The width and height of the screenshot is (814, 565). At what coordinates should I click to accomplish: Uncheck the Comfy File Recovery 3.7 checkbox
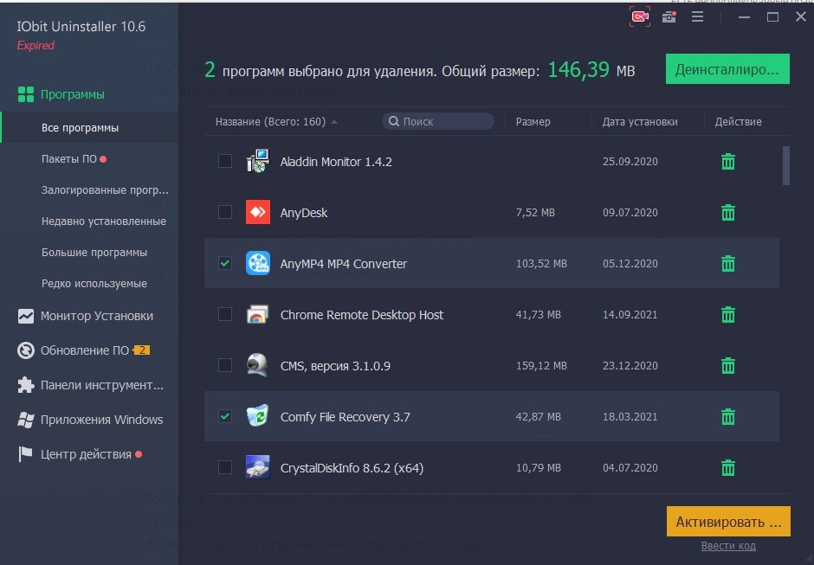(x=225, y=416)
